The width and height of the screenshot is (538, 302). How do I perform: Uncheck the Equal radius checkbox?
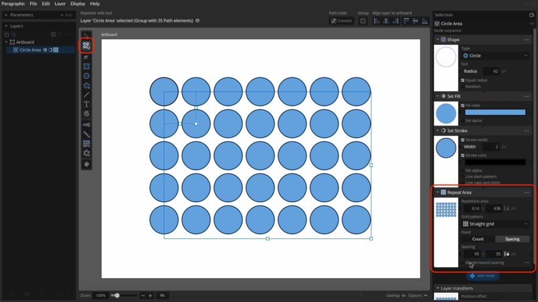point(462,80)
